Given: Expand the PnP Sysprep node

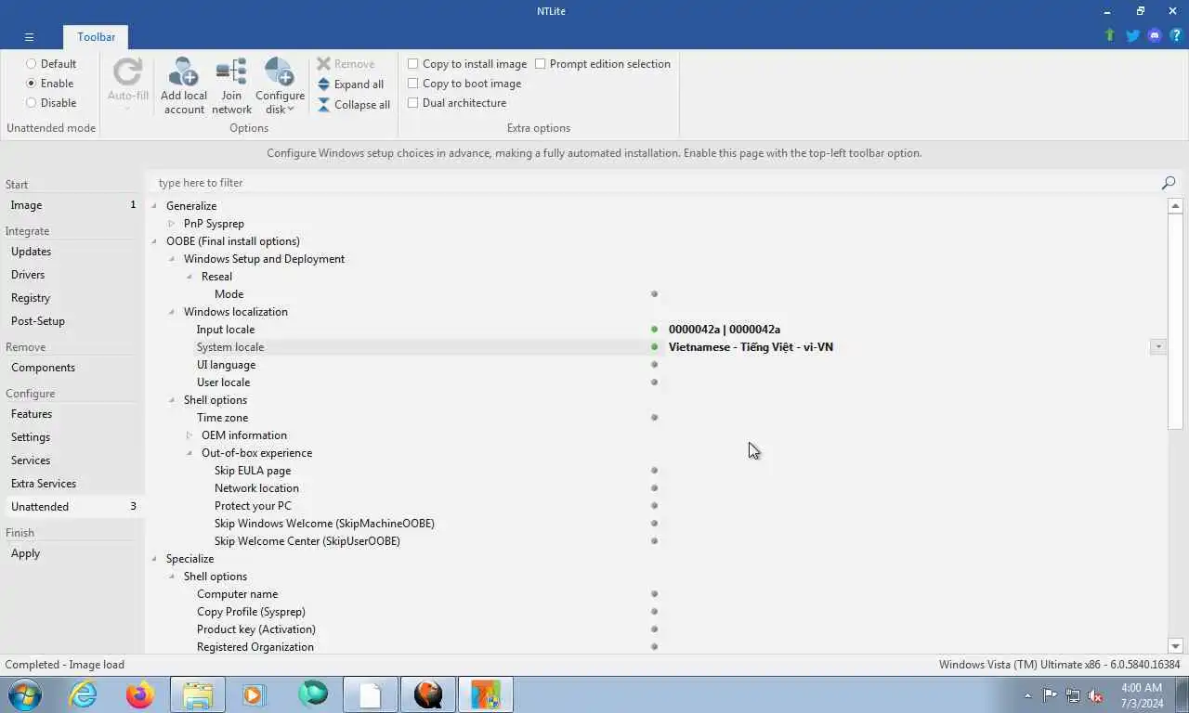Looking at the screenshot, I should (172, 224).
